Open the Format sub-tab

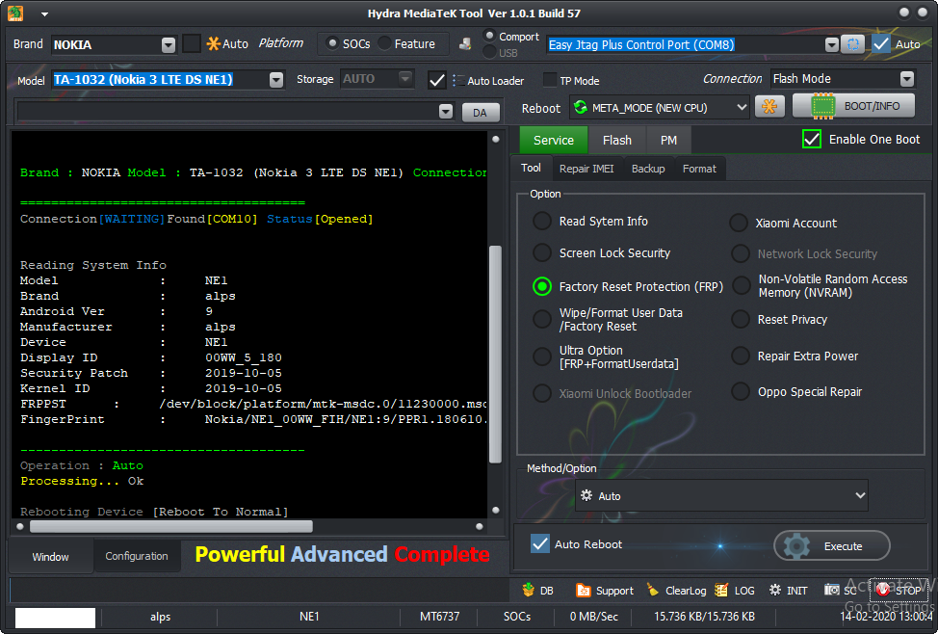pyautogui.click(x=699, y=169)
